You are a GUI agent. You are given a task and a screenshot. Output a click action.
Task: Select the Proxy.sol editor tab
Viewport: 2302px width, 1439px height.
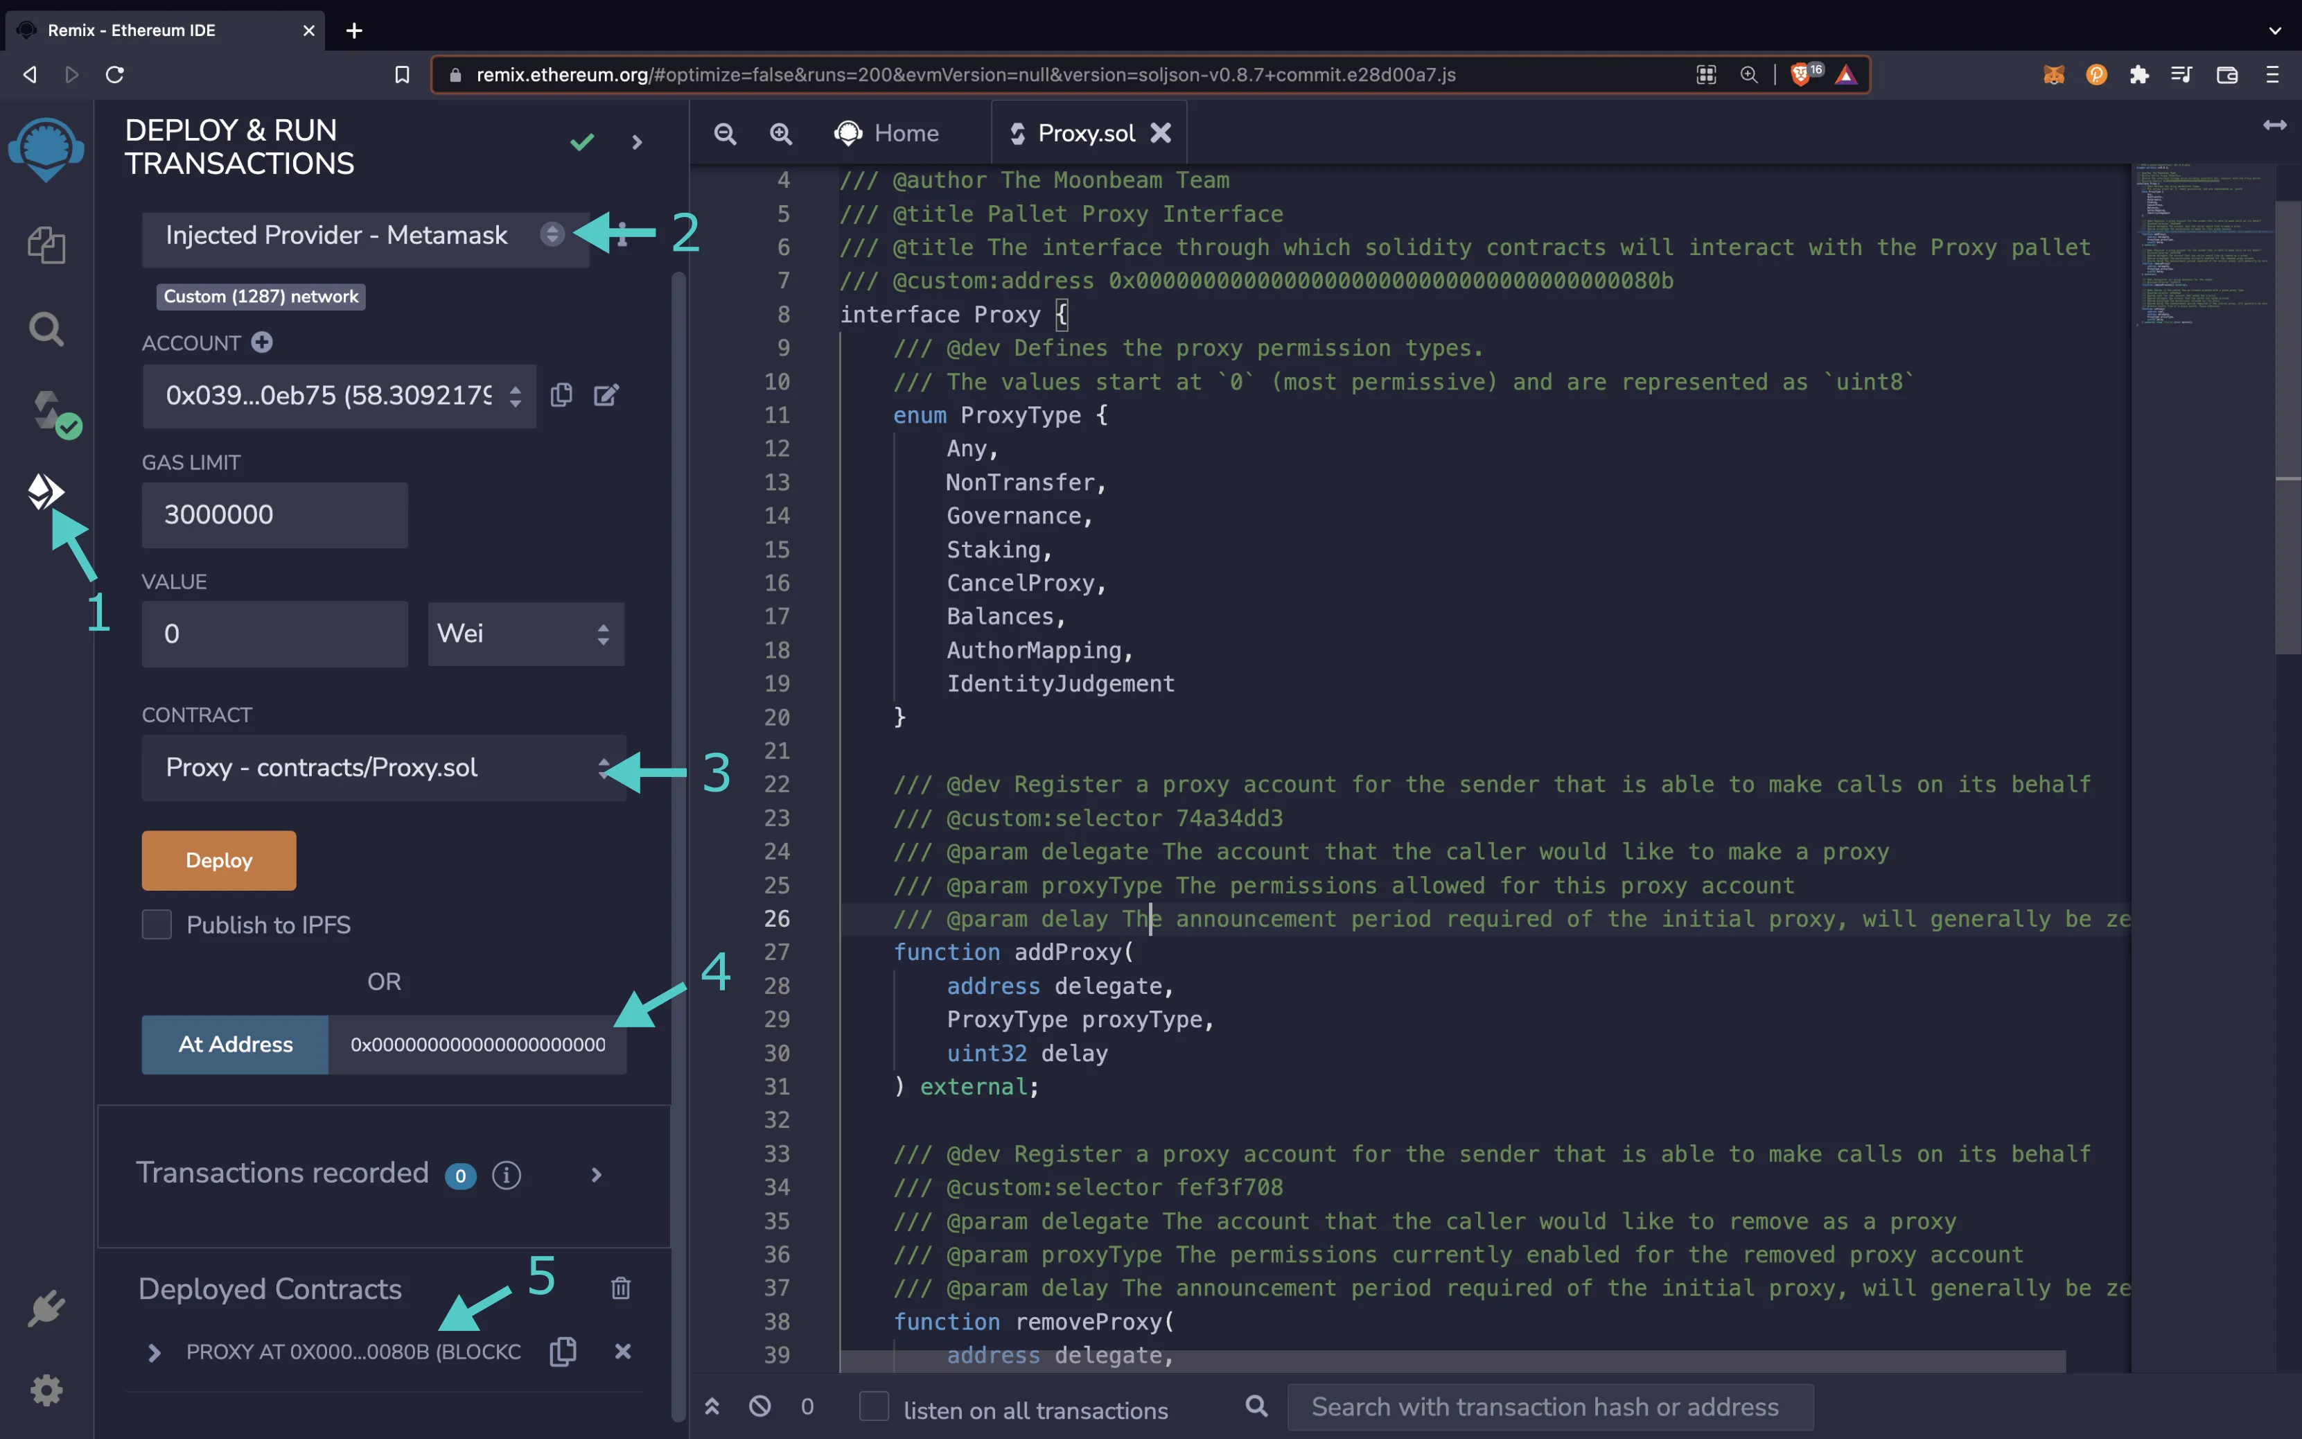[x=1087, y=133]
